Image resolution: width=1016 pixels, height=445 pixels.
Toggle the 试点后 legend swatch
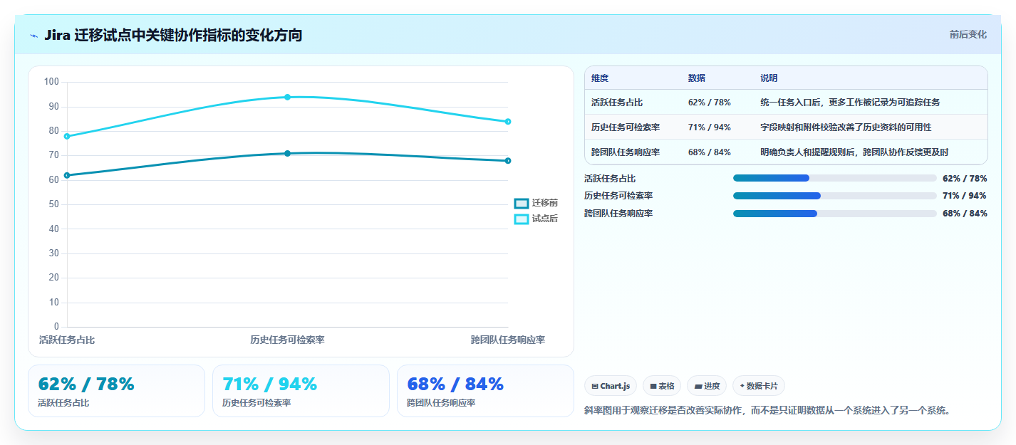pos(522,219)
